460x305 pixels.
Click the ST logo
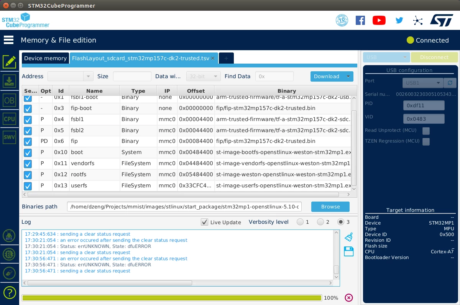(x=441, y=21)
